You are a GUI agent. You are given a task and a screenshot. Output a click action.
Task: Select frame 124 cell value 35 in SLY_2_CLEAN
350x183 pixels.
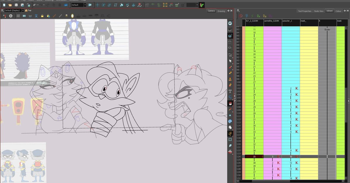(254, 156)
